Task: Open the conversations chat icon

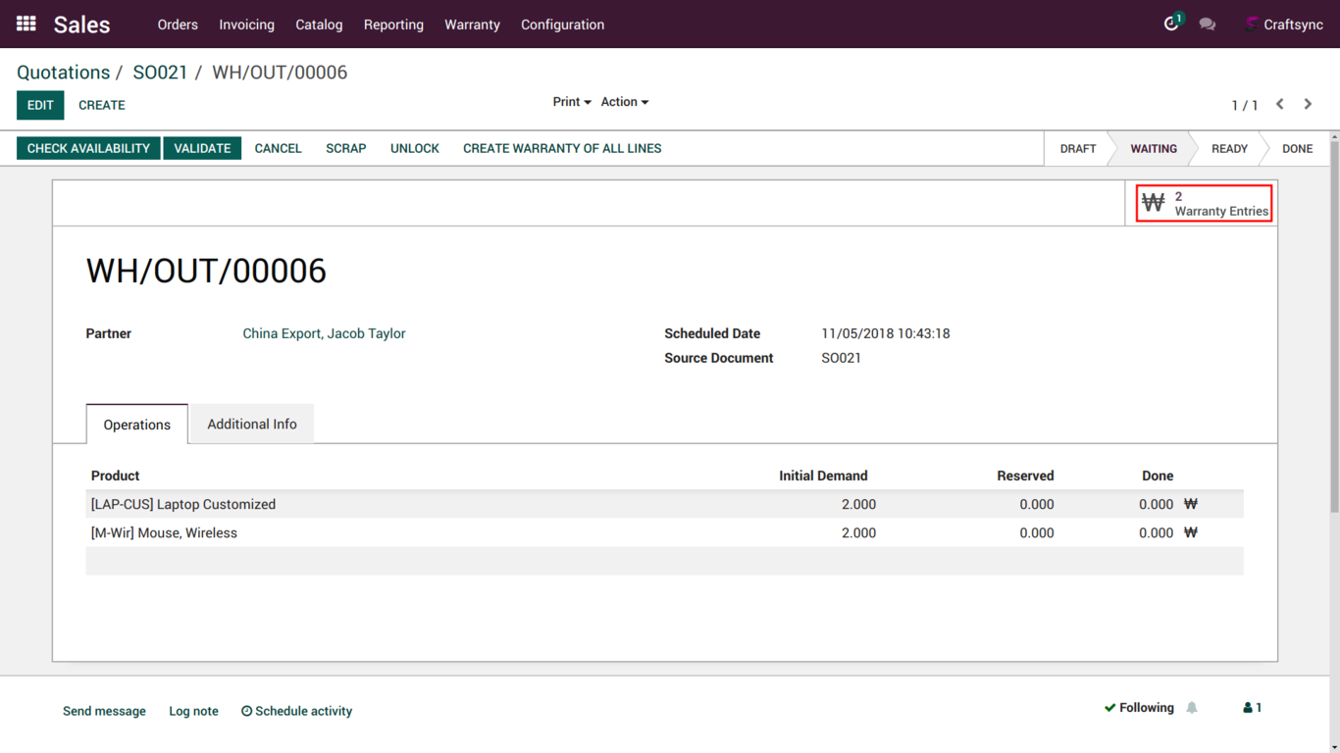Action: 1208,25
